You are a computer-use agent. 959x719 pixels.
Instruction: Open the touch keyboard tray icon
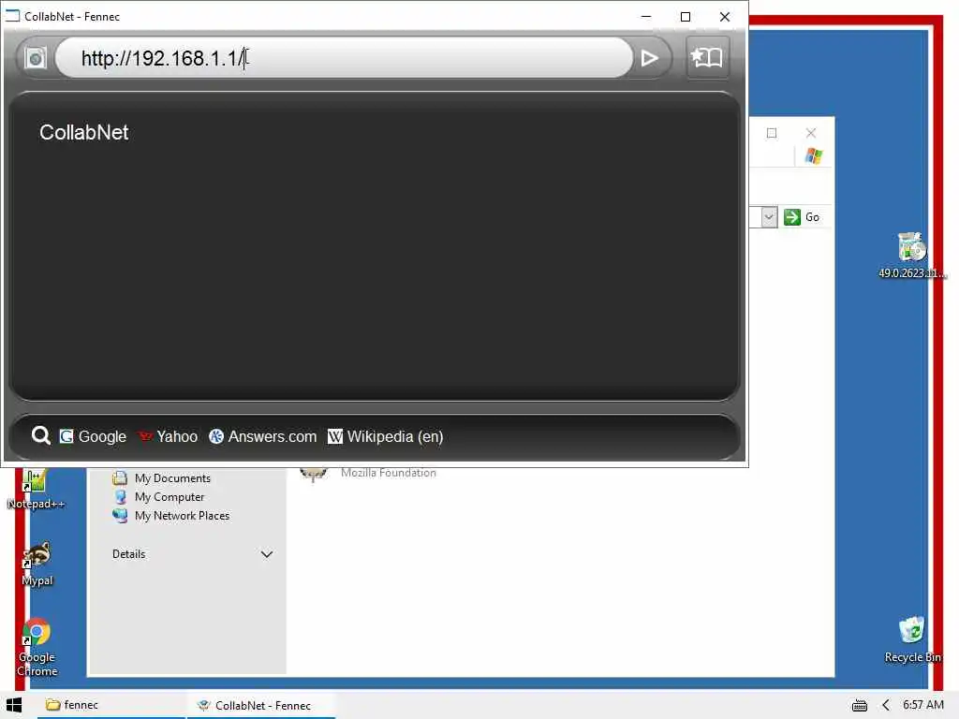coord(860,706)
